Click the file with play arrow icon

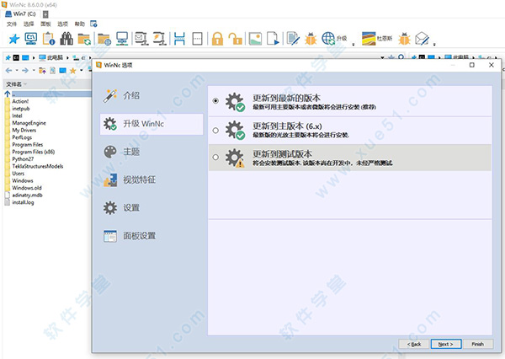click(273, 39)
